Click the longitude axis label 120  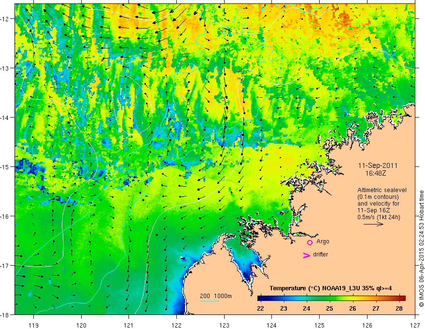(81, 325)
